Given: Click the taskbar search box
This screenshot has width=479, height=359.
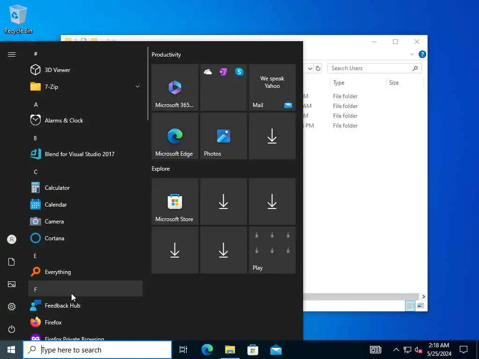Looking at the screenshot, I should [97, 350].
